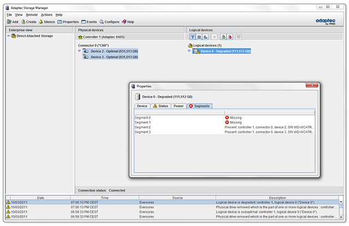Image resolution: width=349 pixels, height=226 pixels.
Task: Select the Segment 1 row
Action: pos(224,123)
